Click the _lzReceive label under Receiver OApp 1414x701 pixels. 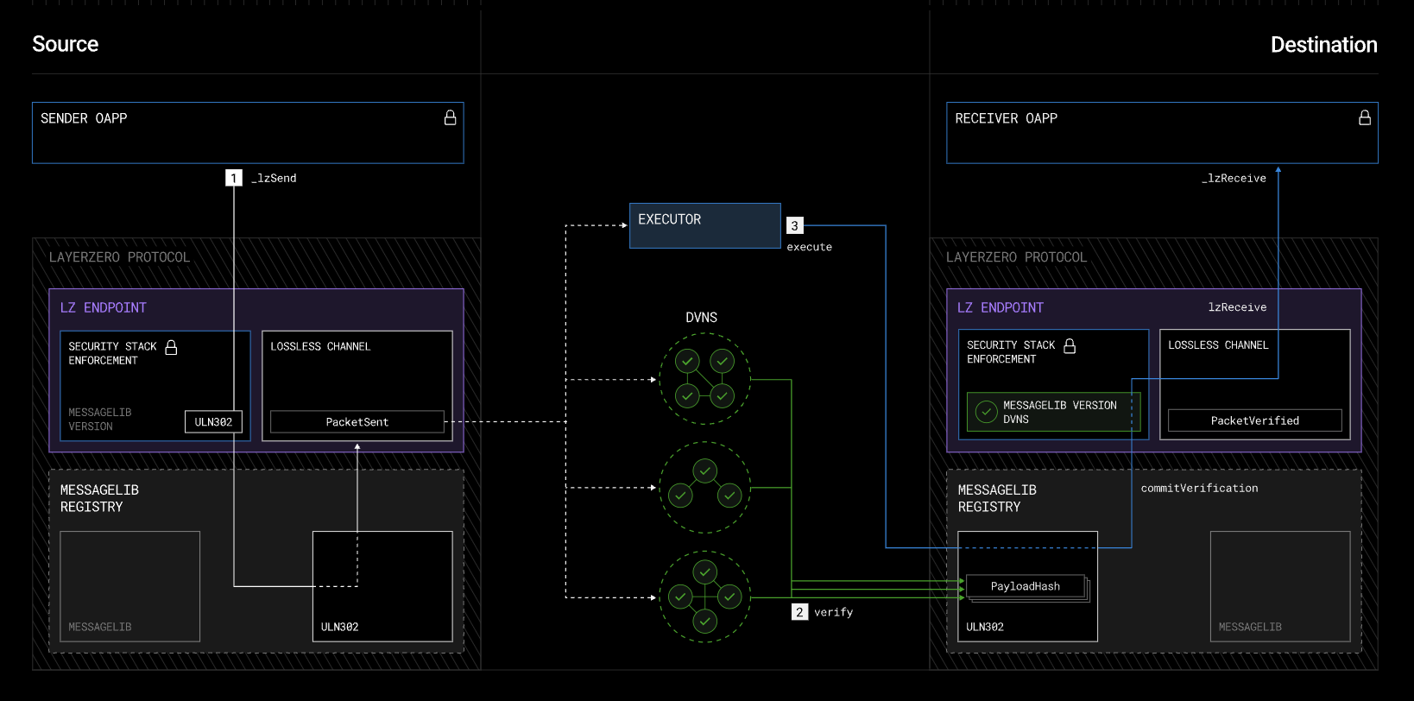point(1234,178)
